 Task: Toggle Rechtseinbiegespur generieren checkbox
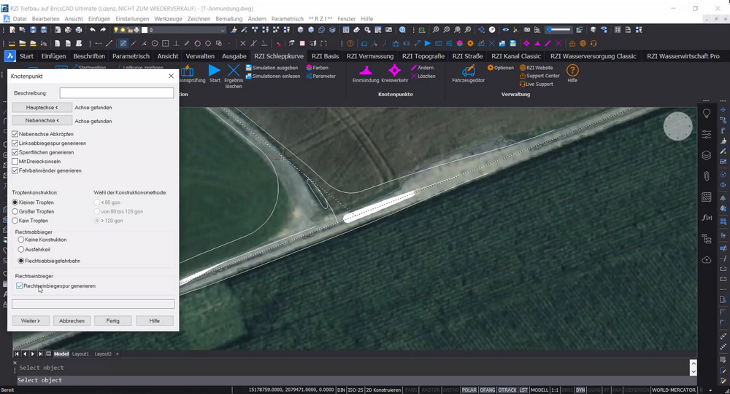click(19, 285)
